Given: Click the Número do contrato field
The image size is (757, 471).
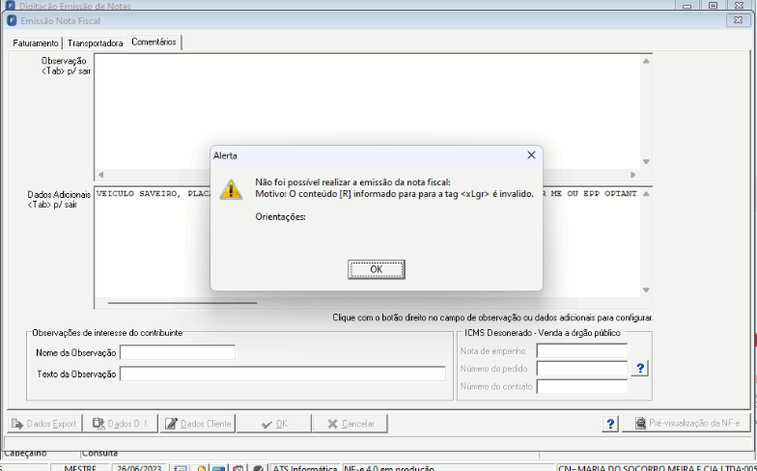Looking at the screenshot, I should coord(581,386).
